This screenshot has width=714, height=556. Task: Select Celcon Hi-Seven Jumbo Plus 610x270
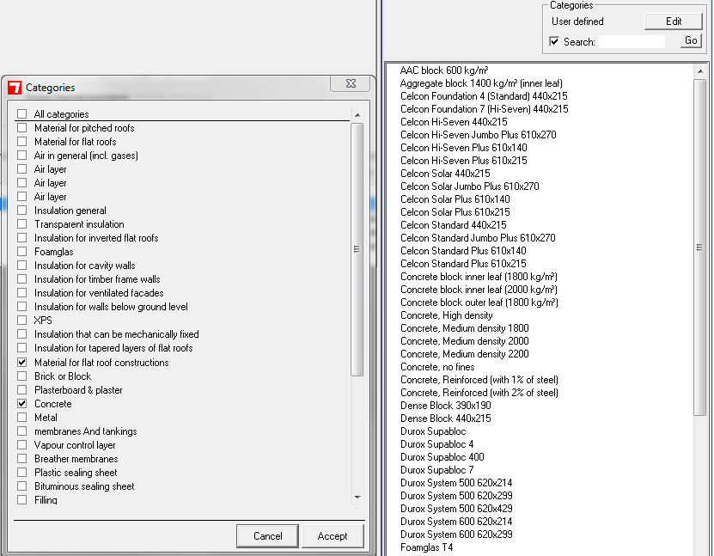pyautogui.click(x=478, y=135)
